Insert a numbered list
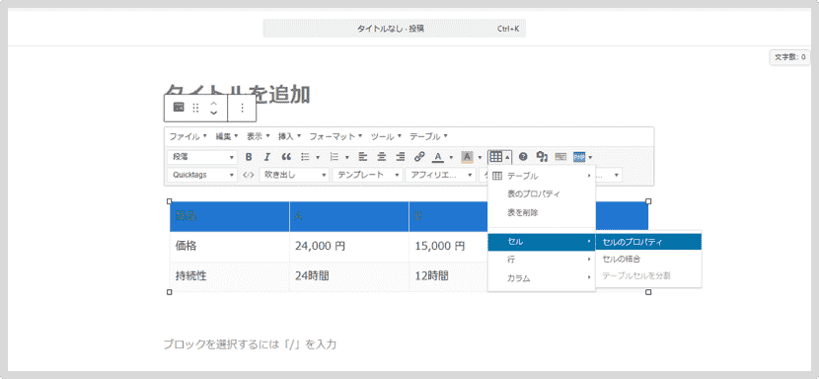 335,157
